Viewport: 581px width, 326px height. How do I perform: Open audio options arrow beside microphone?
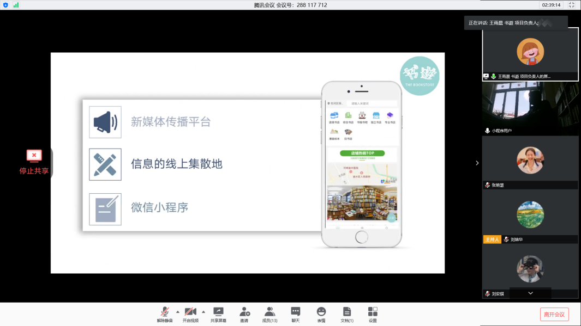pos(177,312)
